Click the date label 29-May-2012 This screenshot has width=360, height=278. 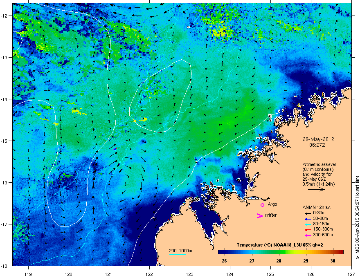(318, 139)
